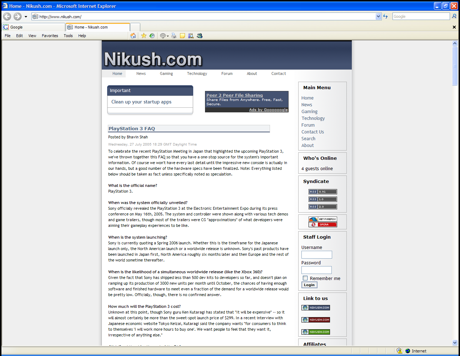Click the page icon in the address bar
The width and height of the screenshot is (460, 356).
pyautogui.click(x=35, y=16)
